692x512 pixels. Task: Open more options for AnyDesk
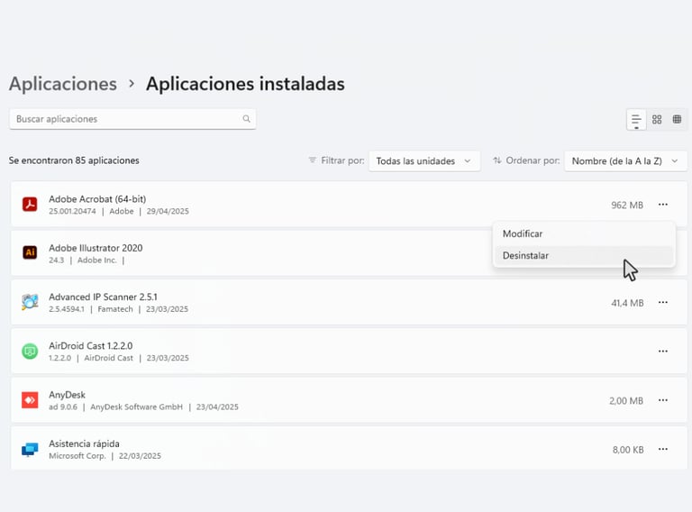click(663, 400)
